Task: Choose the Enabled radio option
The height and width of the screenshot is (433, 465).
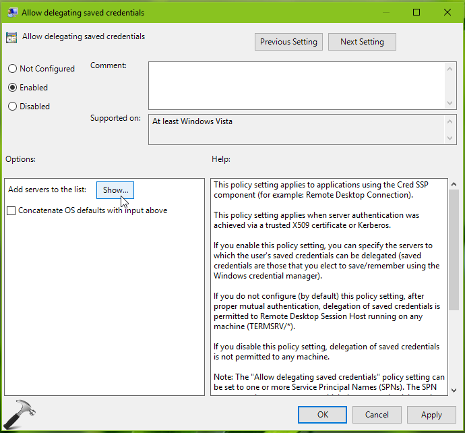Action: pos(12,88)
